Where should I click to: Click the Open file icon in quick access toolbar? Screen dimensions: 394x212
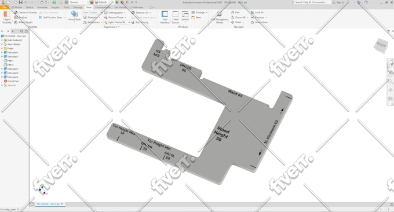click(15, 2)
